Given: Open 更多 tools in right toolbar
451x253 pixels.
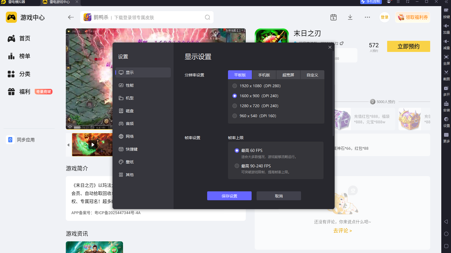Looking at the screenshot, I should click(x=446, y=137).
